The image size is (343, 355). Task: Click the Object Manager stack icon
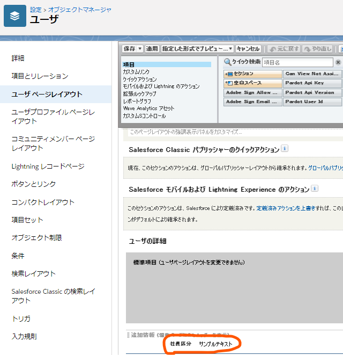click(15, 16)
